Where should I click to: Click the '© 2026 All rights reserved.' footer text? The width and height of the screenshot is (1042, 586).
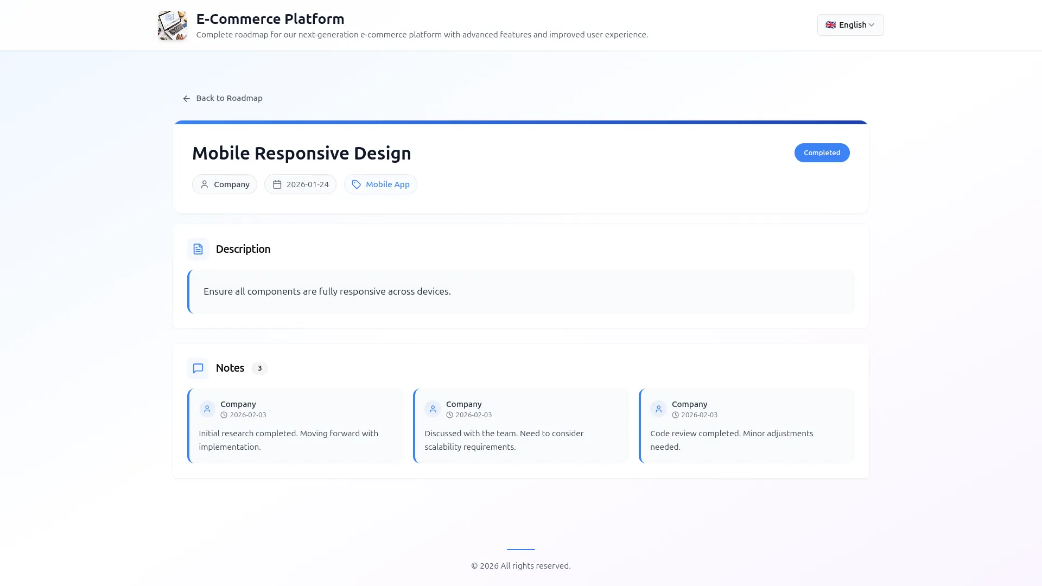click(521, 566)
